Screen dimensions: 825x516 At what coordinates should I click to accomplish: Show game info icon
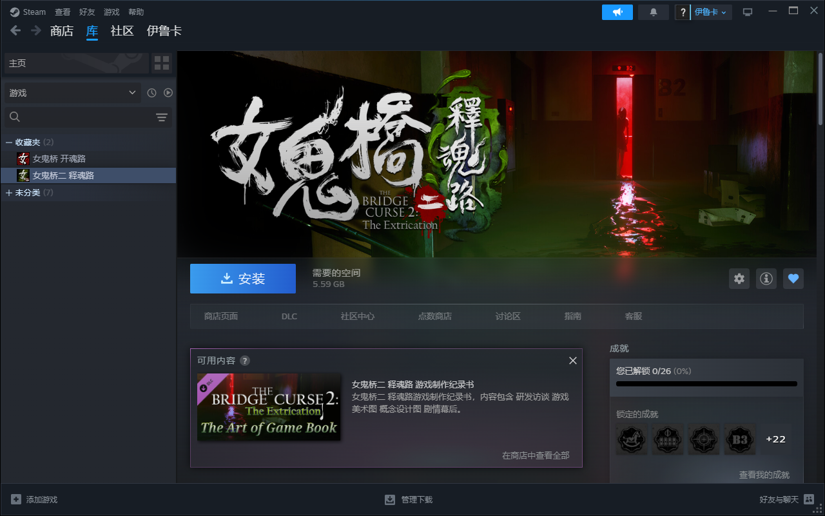click(x=766, y=279)
